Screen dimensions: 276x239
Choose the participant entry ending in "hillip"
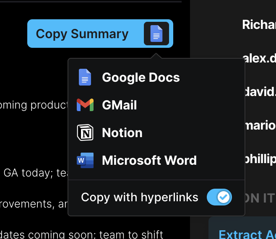(x=260, y=158)
